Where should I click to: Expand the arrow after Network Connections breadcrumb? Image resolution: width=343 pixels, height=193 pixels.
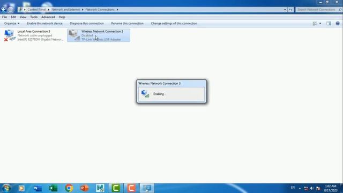[117, 10]
